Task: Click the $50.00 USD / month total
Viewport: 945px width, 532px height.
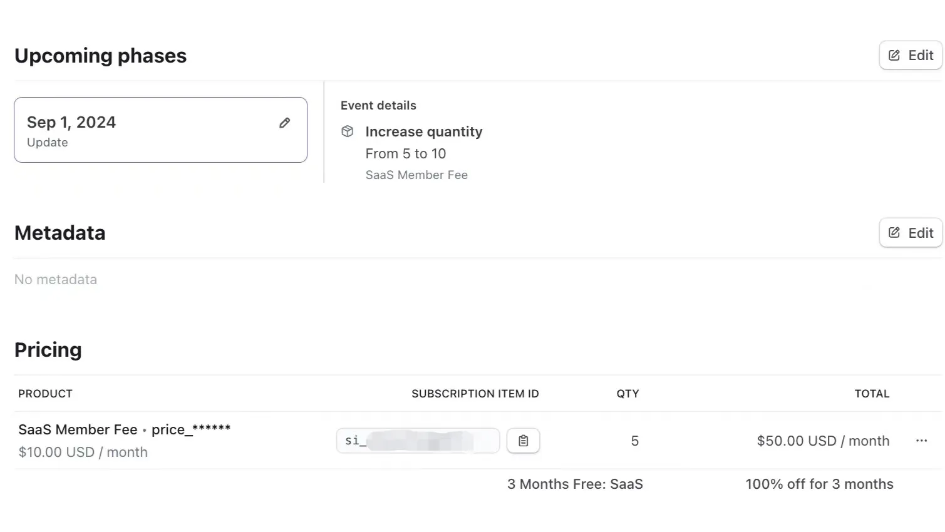Action: pyautogui.click(x=823, y=441)
